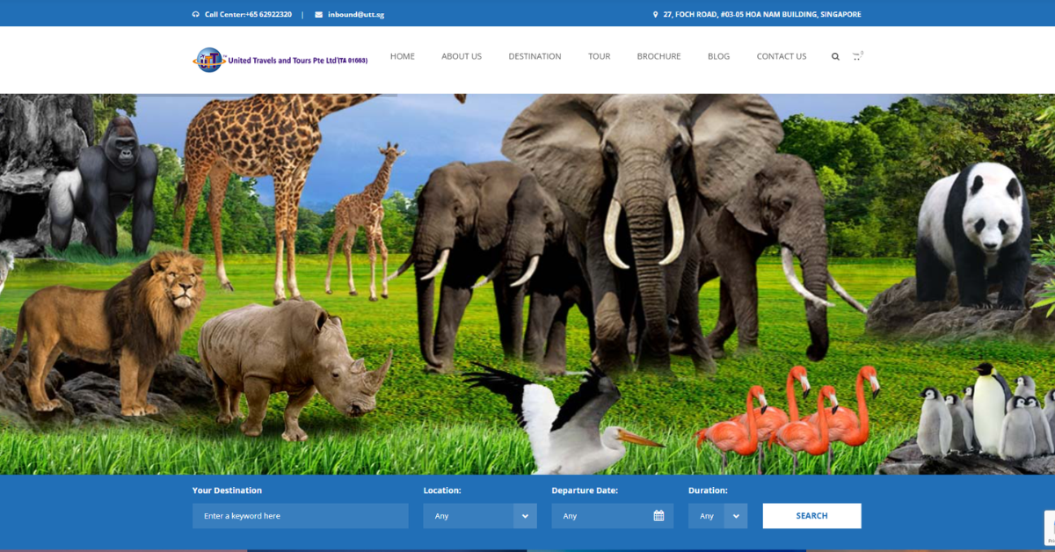Click the 'Location:' label
Image resolution: width=1055 pixels, height=552 pixels.
coord(442,490)
